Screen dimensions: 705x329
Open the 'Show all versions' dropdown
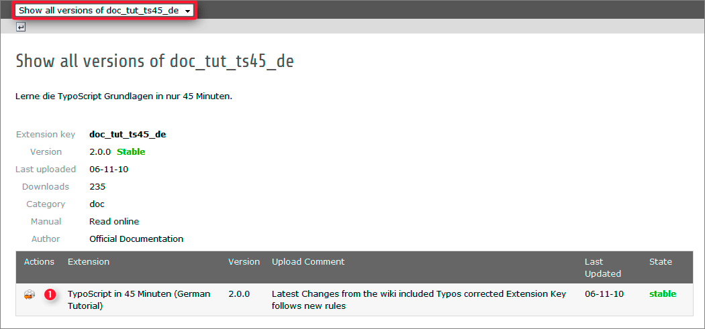point(104,10)
